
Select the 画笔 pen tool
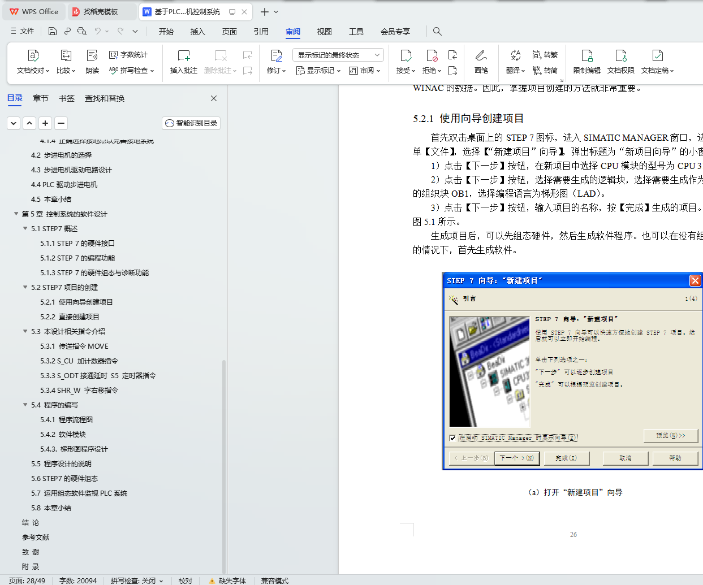481,62
